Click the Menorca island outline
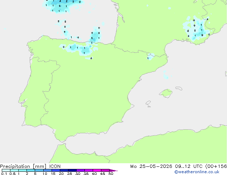227x175 pixels. point(179,88)
